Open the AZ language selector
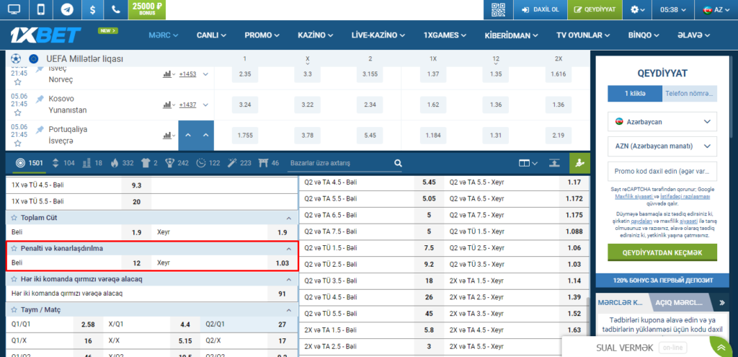The height and width of the screenshot is (357, 738). click(716, 9)
